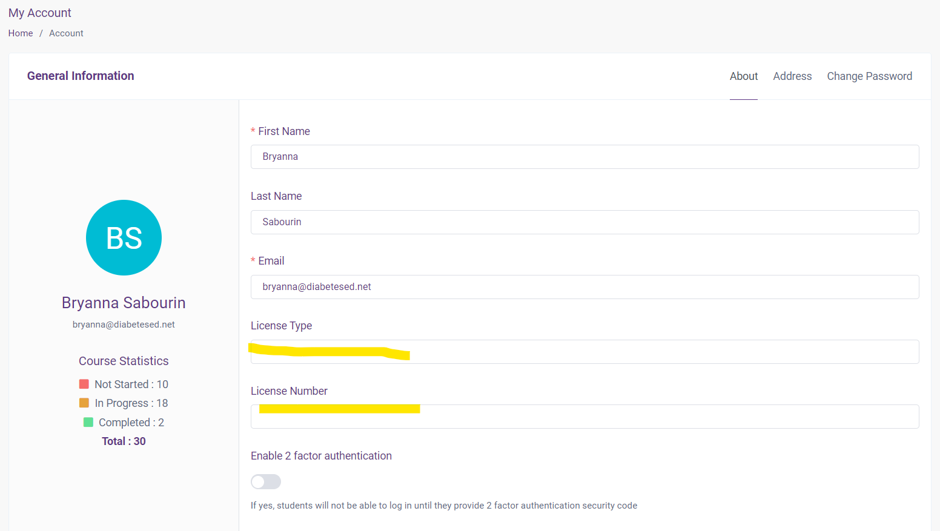This screenshot has height=531, width=940.
Task: Click the BS avatar circle
Action: pyautogui.click(x=124, y=238)
